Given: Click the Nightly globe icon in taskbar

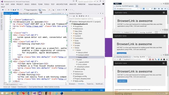Looking at the screenshot, I should point(62,93).
